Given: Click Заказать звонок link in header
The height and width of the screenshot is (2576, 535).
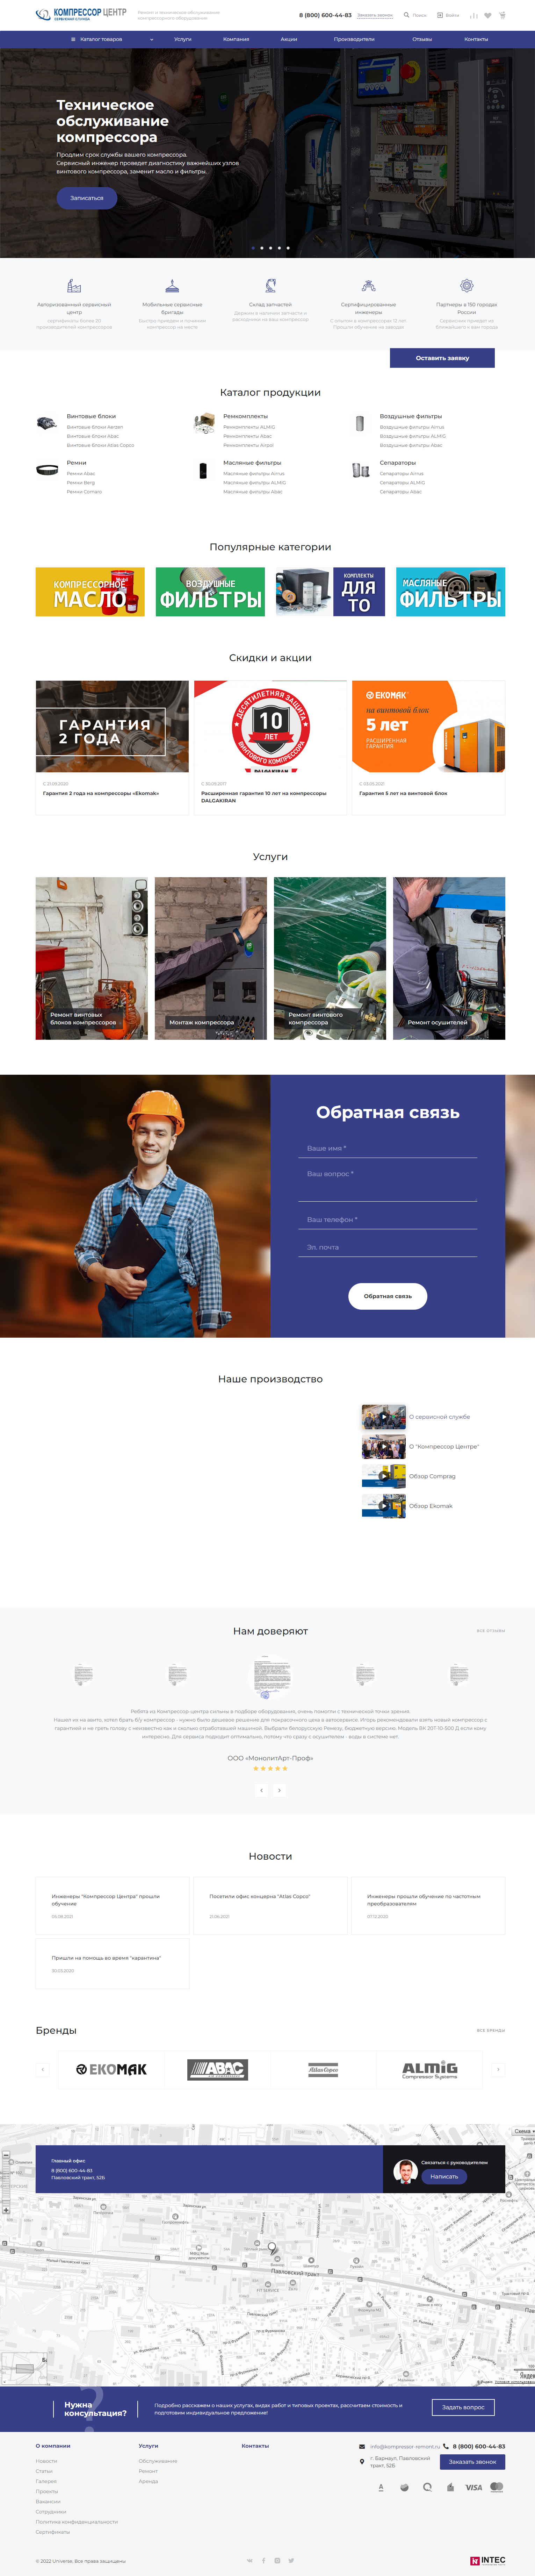Looking at the screenshot, I should 375,15.
